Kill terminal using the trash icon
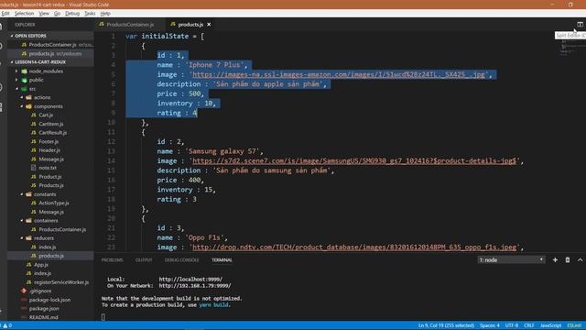 coord(568,259)
